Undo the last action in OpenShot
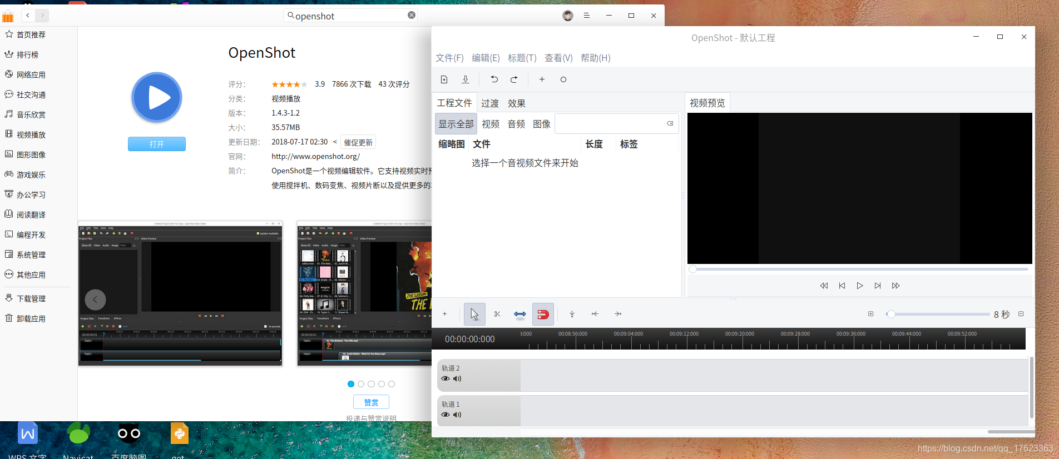 (x=494, y=79)
